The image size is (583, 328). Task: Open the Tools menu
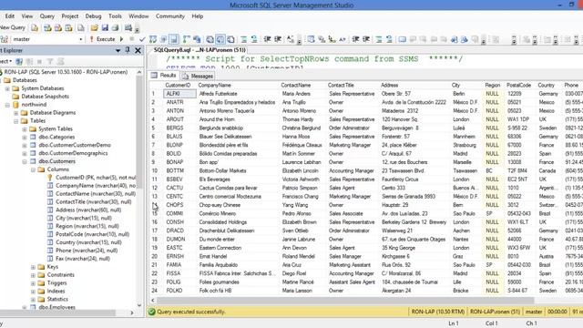click(115, 16)
